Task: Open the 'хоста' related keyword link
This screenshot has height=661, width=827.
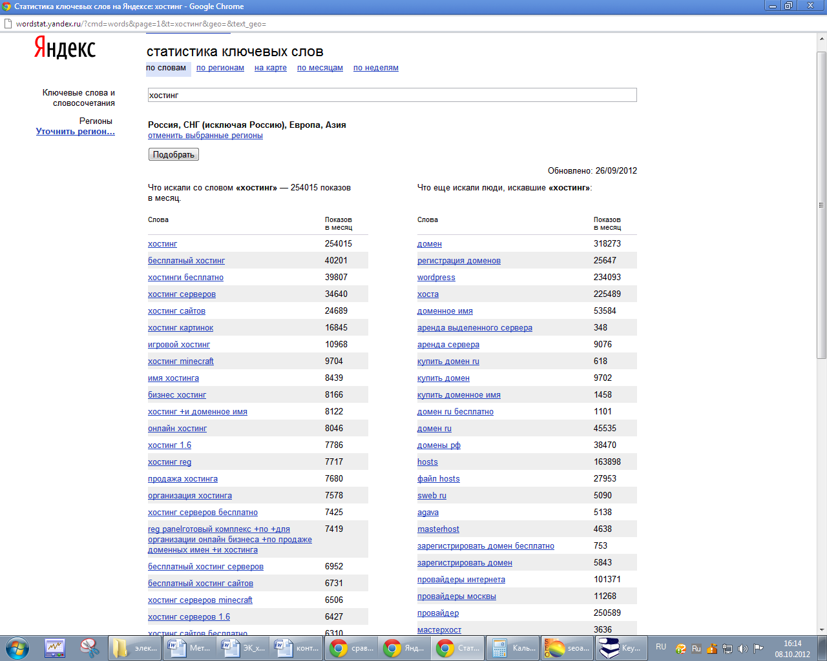Action: [x=428, y=294]
